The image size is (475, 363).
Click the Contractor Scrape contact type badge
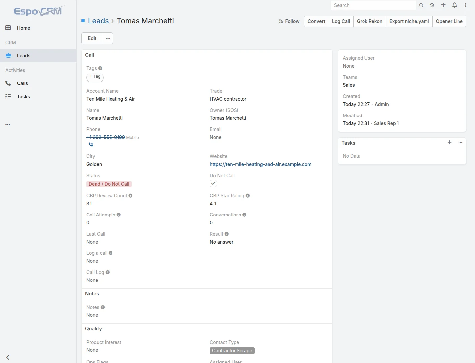pos(232,351)
